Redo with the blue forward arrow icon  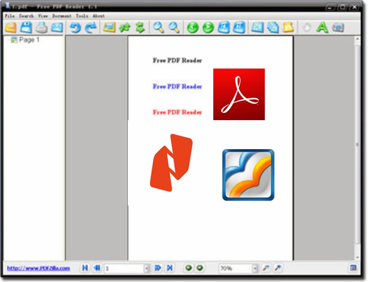pos(91,27)
